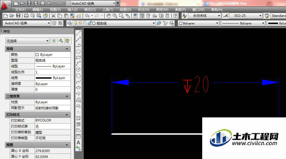Select the Hatch tool
This screenshot has width=286, height=159.
tap(78, 118)
